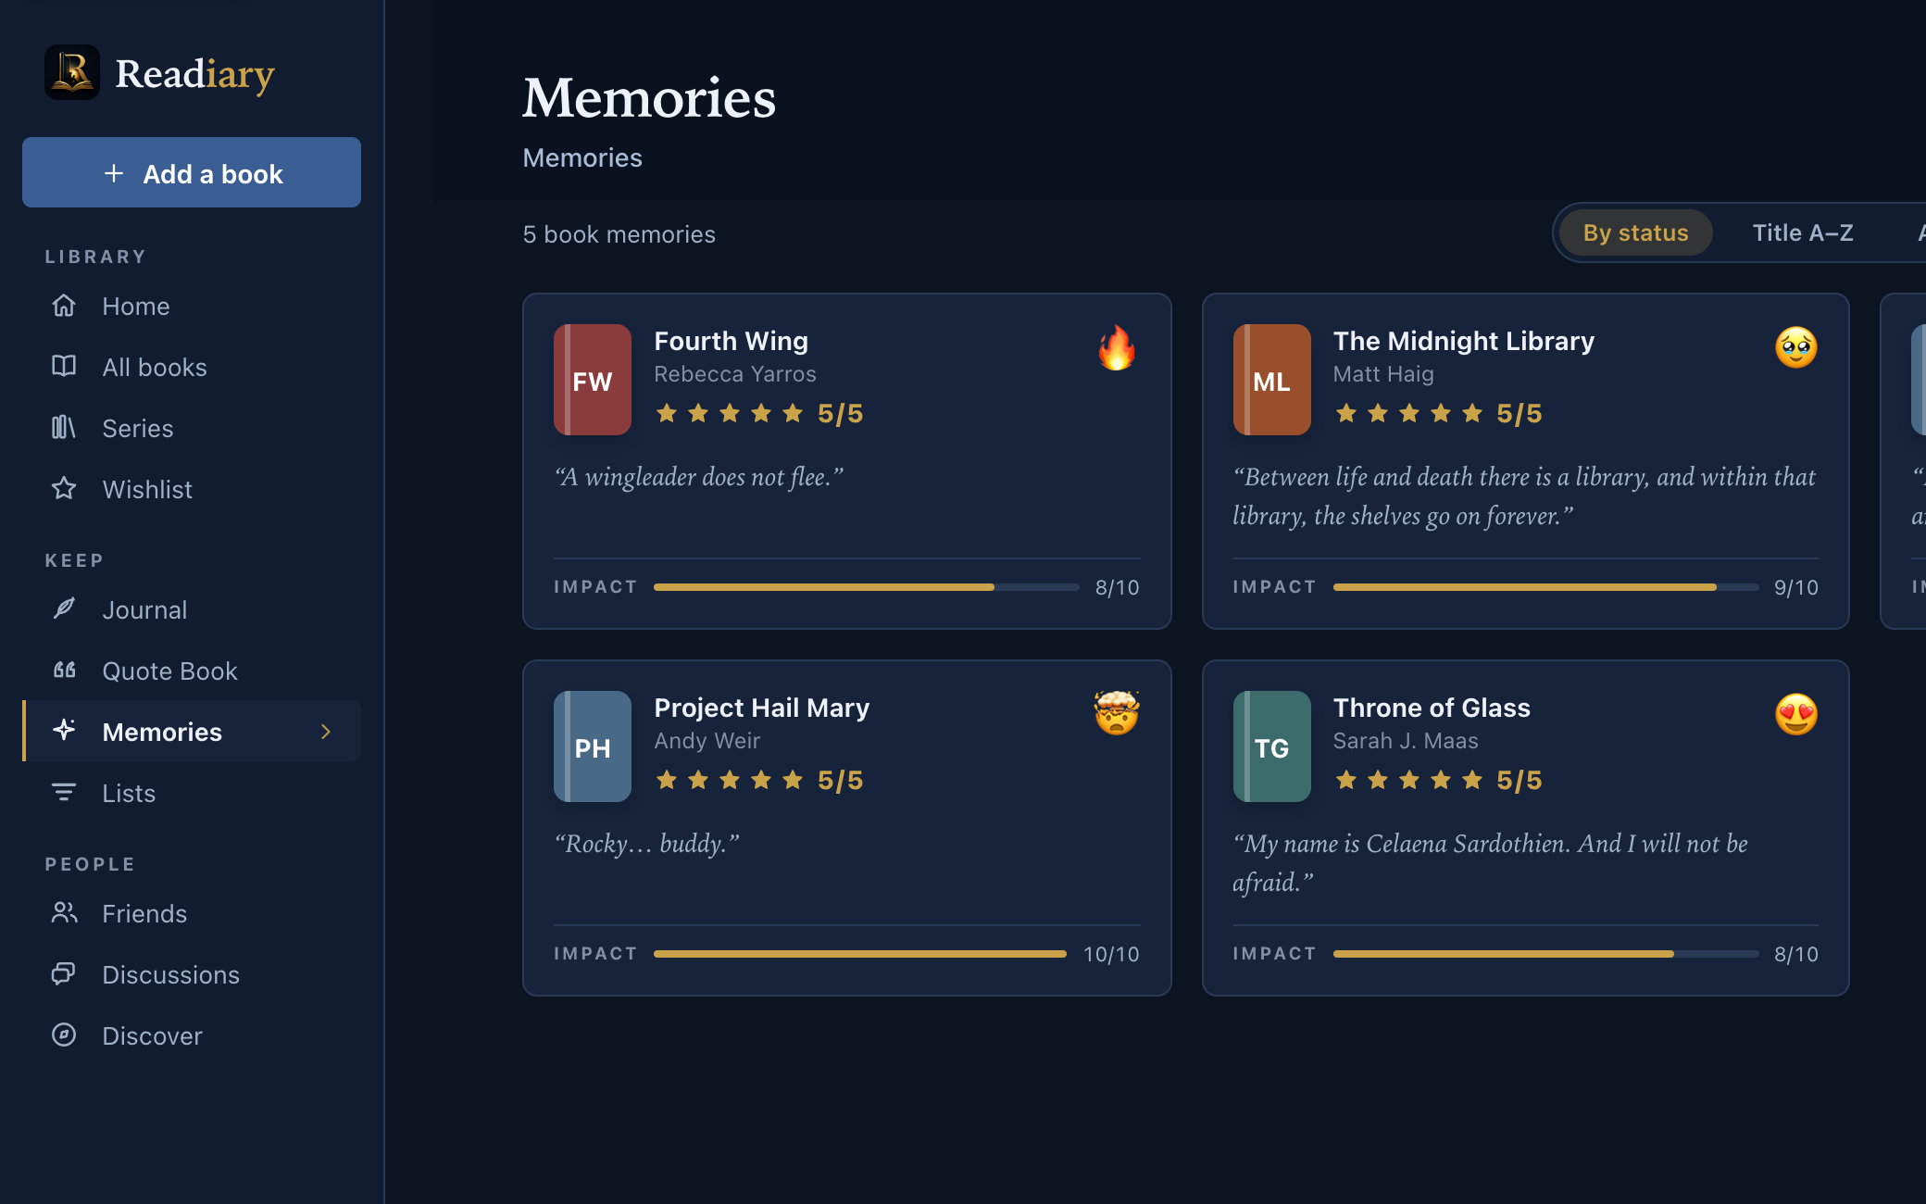Image resolution: width=1926 pixels, height=1204 pixels.
Task: Click the All books open-book icon
Action: point(64,367)
